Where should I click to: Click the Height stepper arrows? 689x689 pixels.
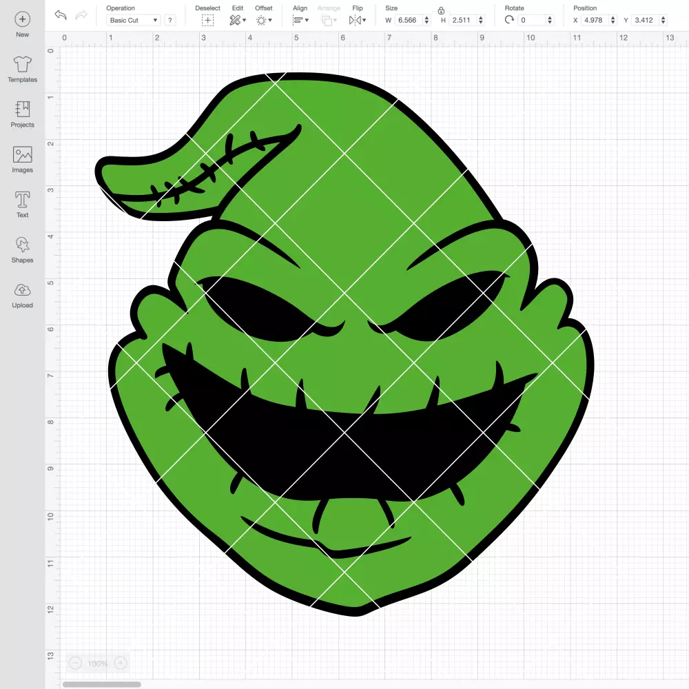pos(481,20)
